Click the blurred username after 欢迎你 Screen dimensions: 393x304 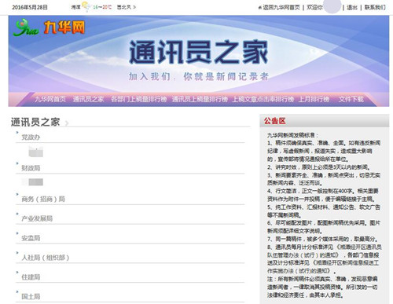(332, 6)
